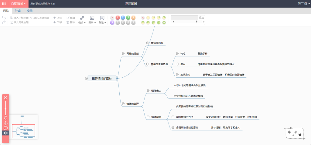Image resolution: width=311 pixels, height=145 pixels.
Task: Set progress to not started empty circle
Action: tap(148, 18)
